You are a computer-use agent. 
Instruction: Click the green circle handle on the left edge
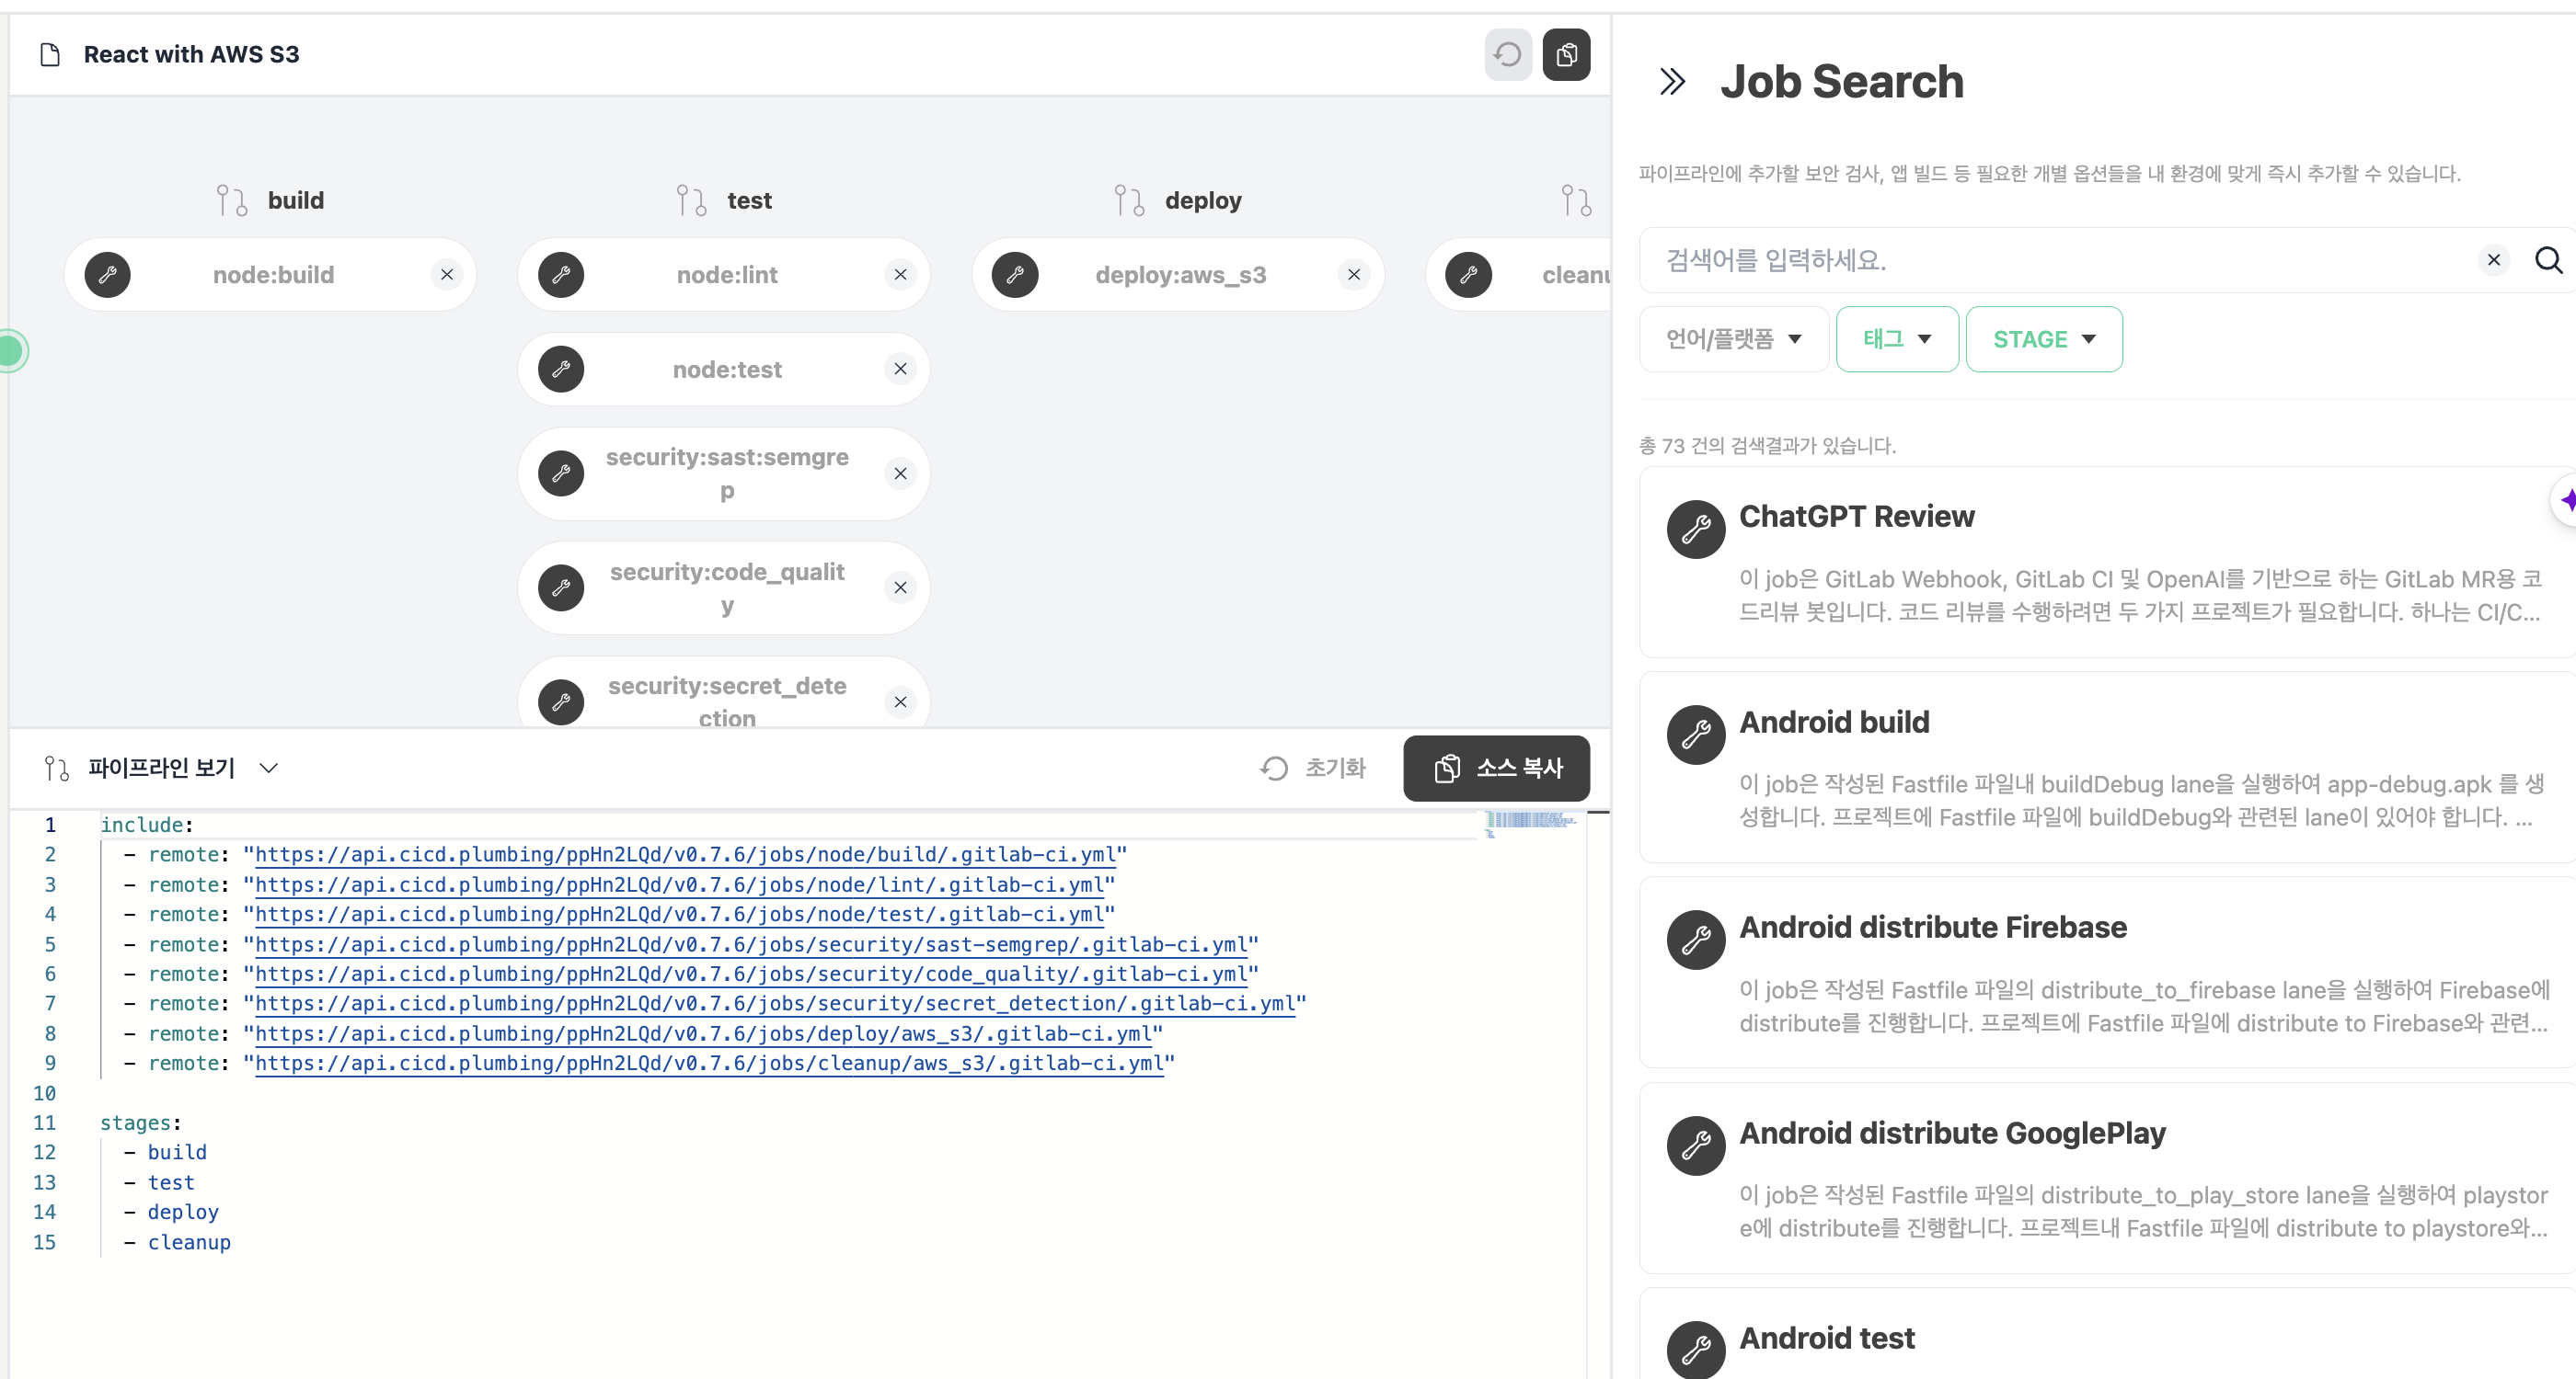[10, 351]
